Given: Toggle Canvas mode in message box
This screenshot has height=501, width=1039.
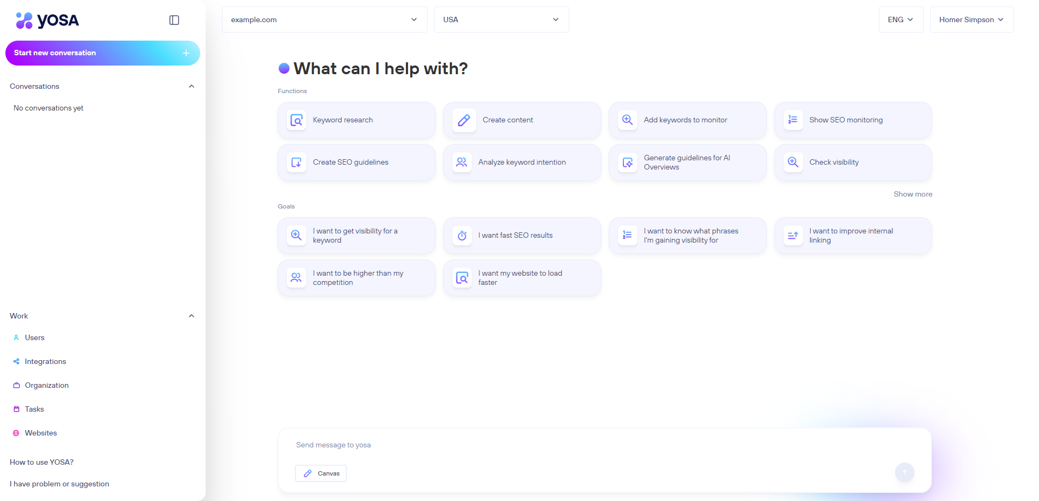Looking at the screenshot, I should [321, 473].
